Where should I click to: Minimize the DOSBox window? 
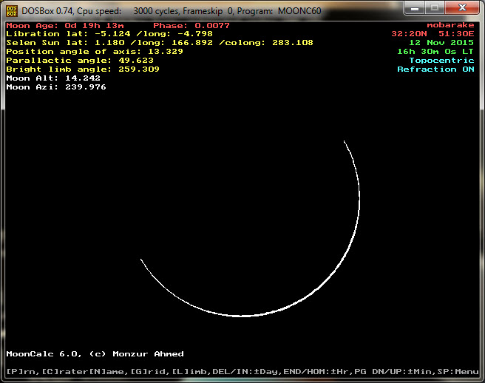415,7
